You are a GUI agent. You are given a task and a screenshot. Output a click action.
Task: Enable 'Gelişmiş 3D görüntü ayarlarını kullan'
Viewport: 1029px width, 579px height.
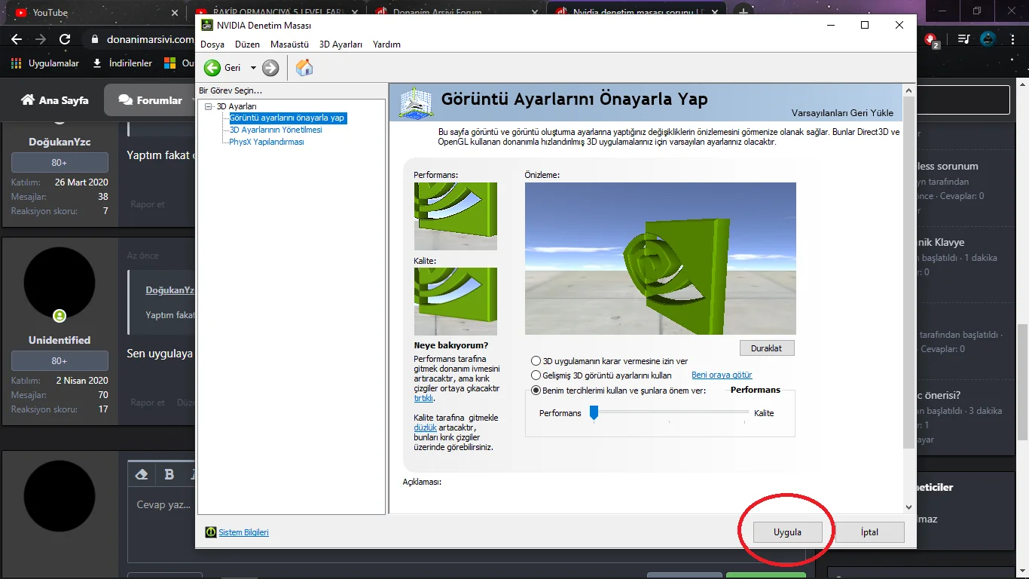[x=536, y=375]
